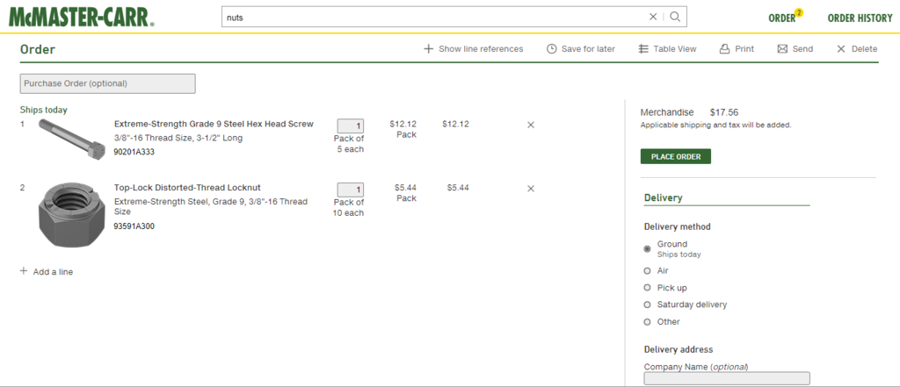Switch to Table View
This screenshot has height=387, width=900.
668,49
